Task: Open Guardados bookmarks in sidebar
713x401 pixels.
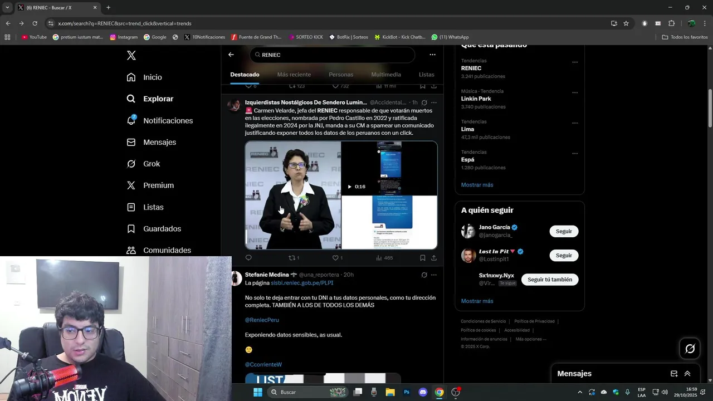Action: 154,229
